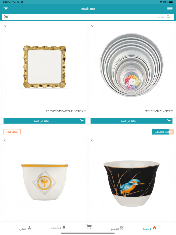Focus the بحث search input field
The height and width of the screenshot is (235, 176).
pyautogui.click(x=88, y=17)
